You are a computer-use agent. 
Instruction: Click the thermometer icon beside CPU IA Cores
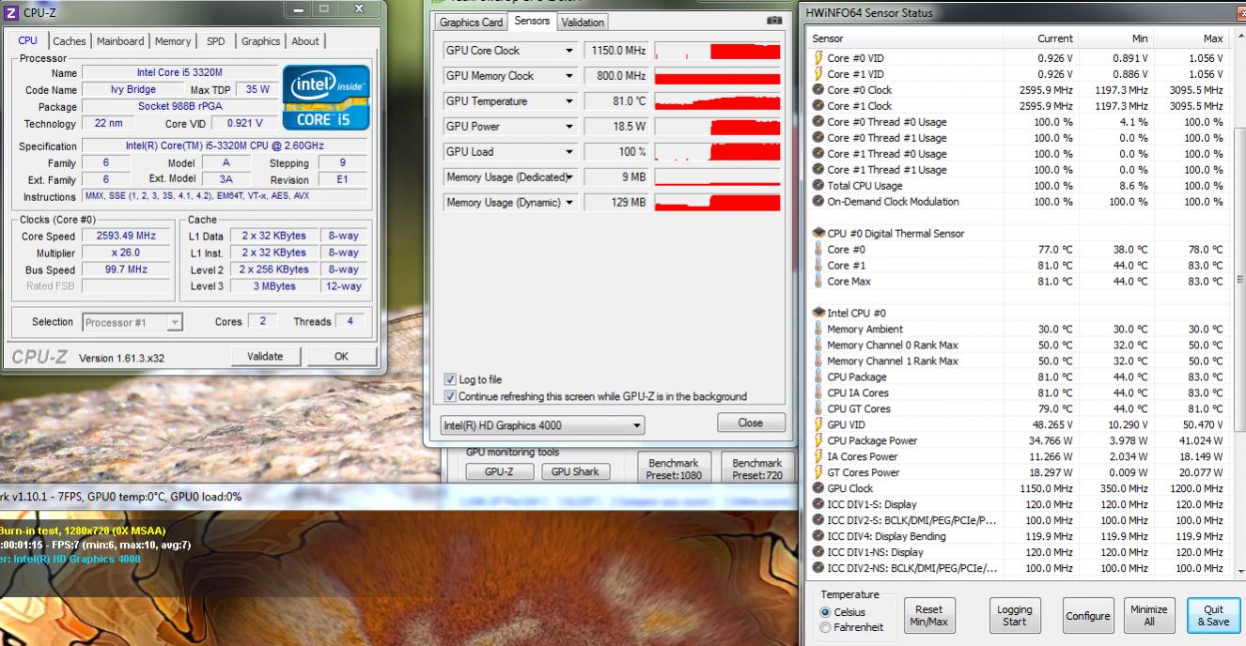tap(818, 393)
